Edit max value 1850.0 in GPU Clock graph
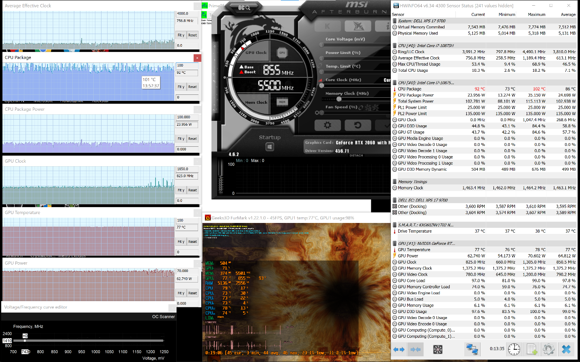Viewport: 580px width, 362px height. click(187, 169)
